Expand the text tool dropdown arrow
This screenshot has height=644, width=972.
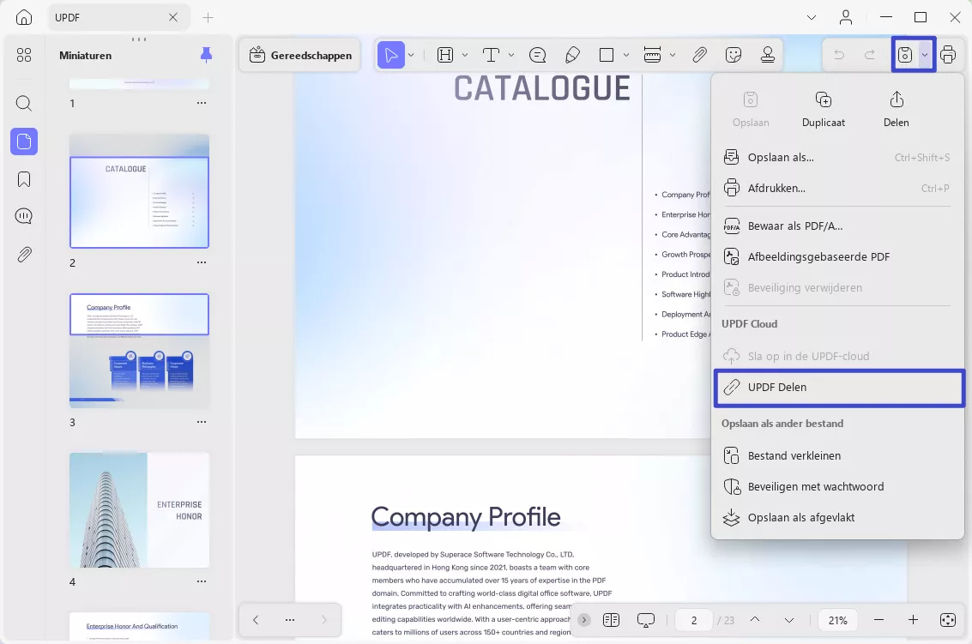click(511, 55)
